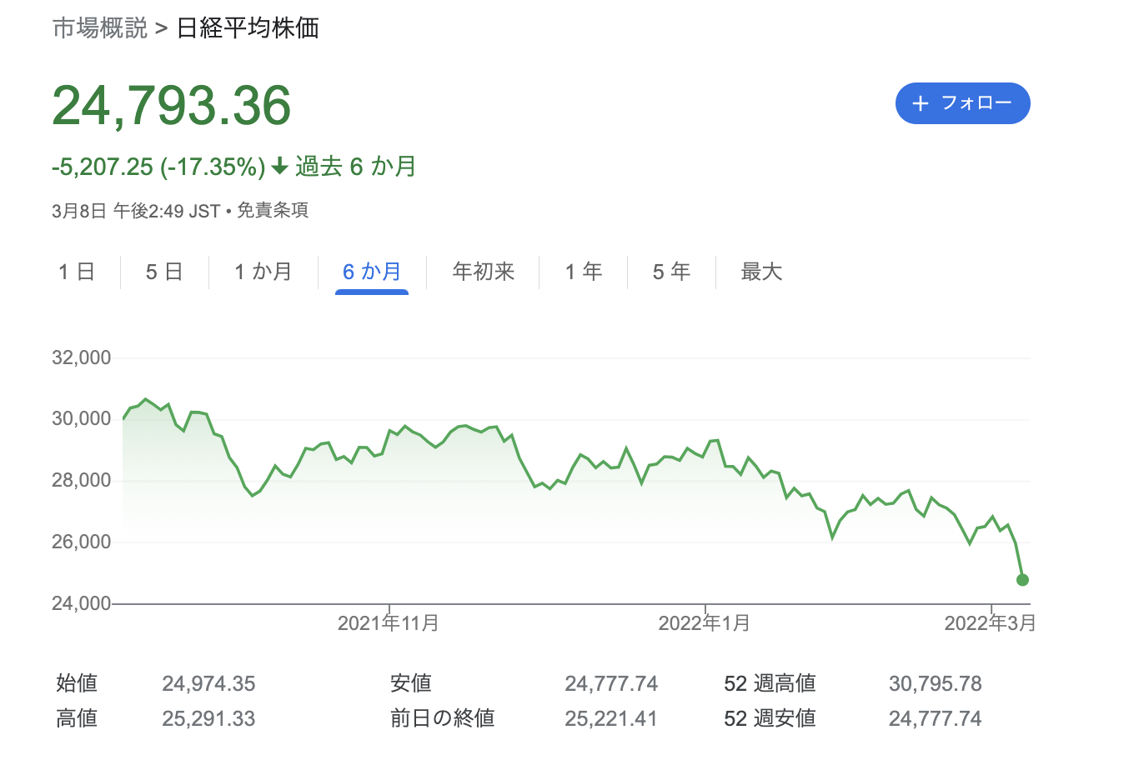Switch to the 最大 range tab
This screenshot has width=1144, height=760.
pos(761,272)
